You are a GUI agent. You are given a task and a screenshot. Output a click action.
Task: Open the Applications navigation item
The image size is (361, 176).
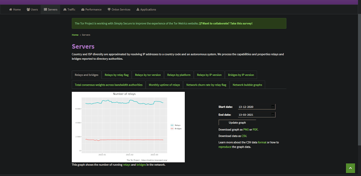coord(146,10)
